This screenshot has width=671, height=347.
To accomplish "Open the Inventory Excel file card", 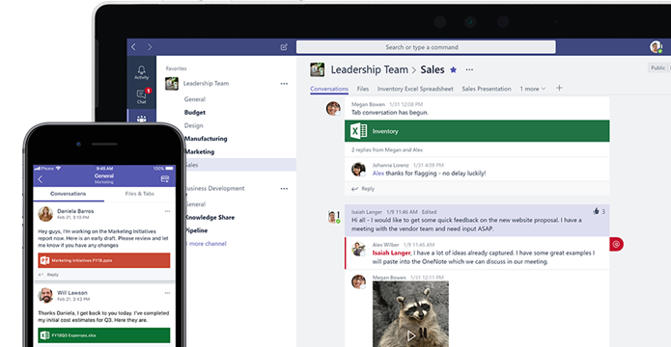I will tap(477, 131).
